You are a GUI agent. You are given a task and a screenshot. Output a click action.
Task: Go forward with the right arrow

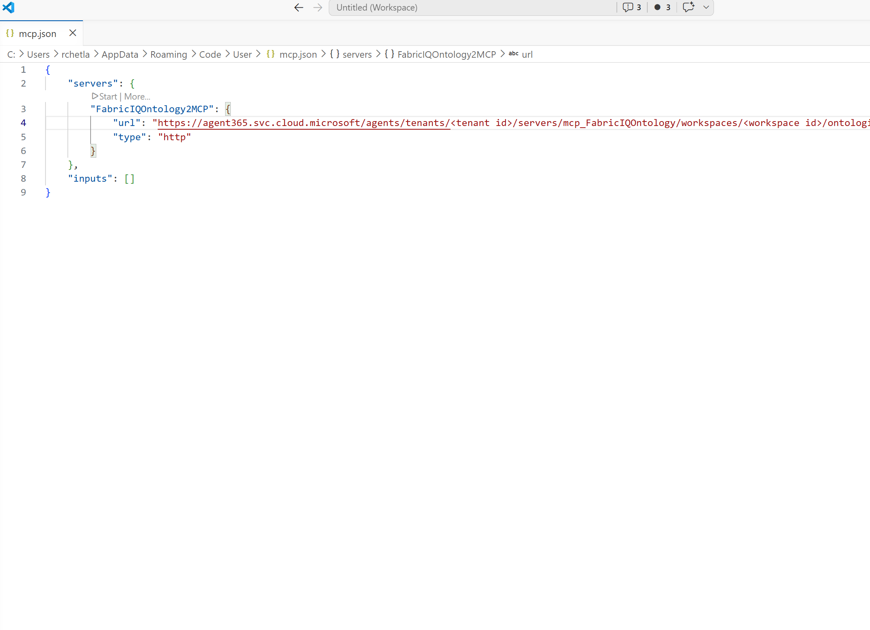click(x=318, y=8)
